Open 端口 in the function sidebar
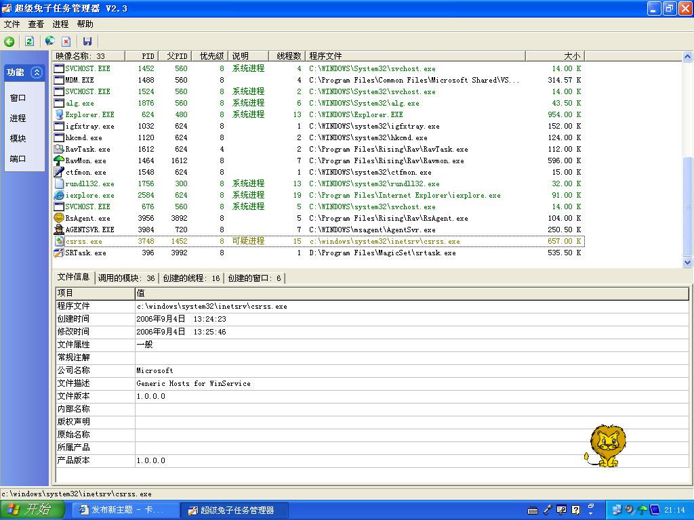Screen dimensions: 694x520 pos(18,159)
